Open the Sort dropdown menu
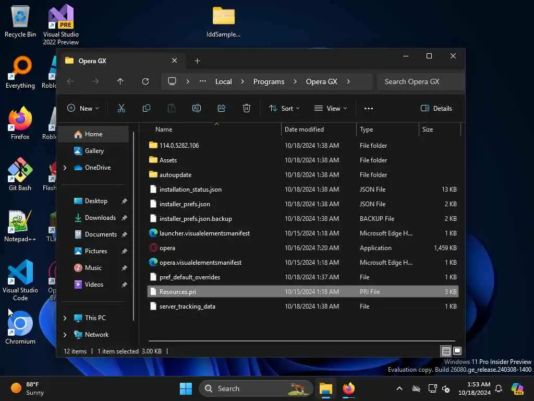Image resolution: width=534 pixels, height=401 pixels. click(284, 109)
